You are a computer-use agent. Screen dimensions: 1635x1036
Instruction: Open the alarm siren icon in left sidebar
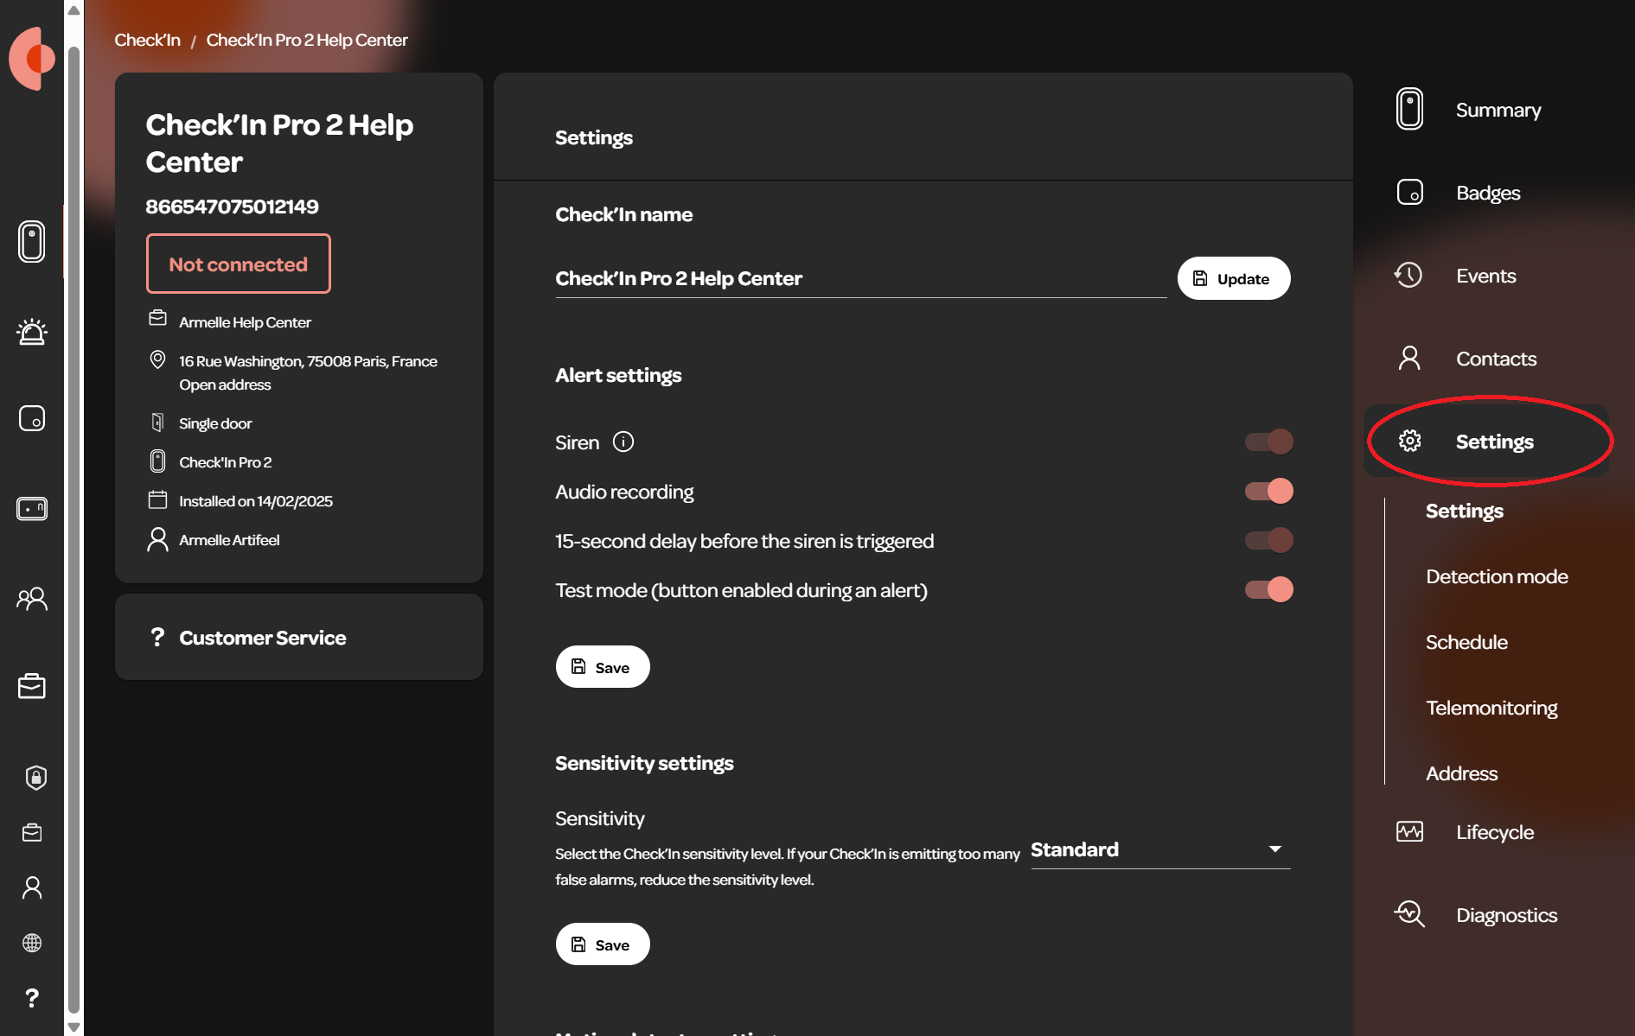pos(32,332)
